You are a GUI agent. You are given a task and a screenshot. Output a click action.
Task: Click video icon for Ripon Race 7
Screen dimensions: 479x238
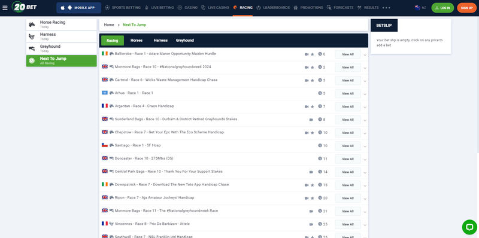(307, 199)
